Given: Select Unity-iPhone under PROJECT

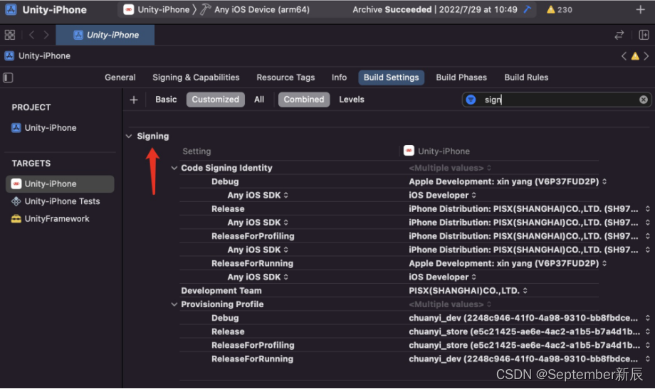Looking at the screenshot, I should [x=44, y=128].
